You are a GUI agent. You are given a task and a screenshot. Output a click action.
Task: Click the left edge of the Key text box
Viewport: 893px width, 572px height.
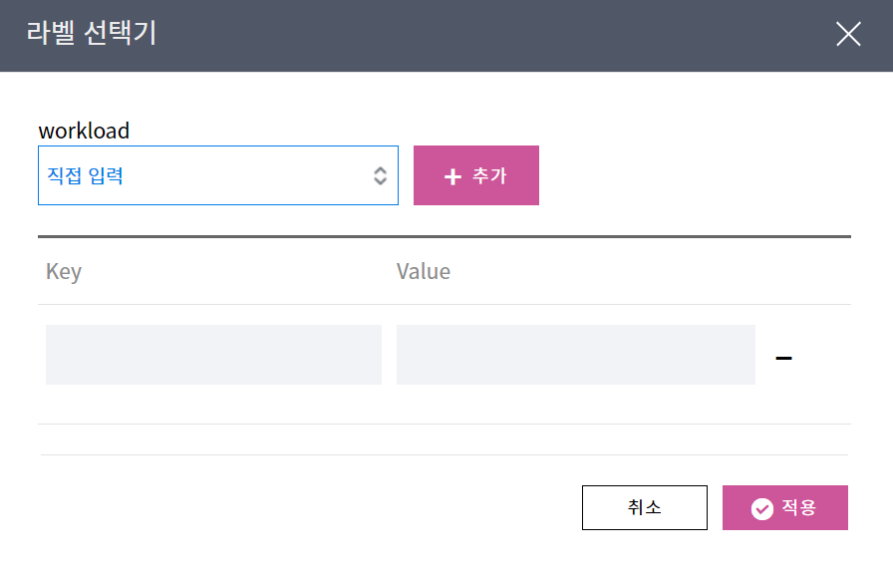(54, 355)
